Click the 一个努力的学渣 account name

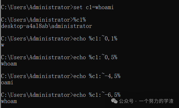click(x=156, y=101)
